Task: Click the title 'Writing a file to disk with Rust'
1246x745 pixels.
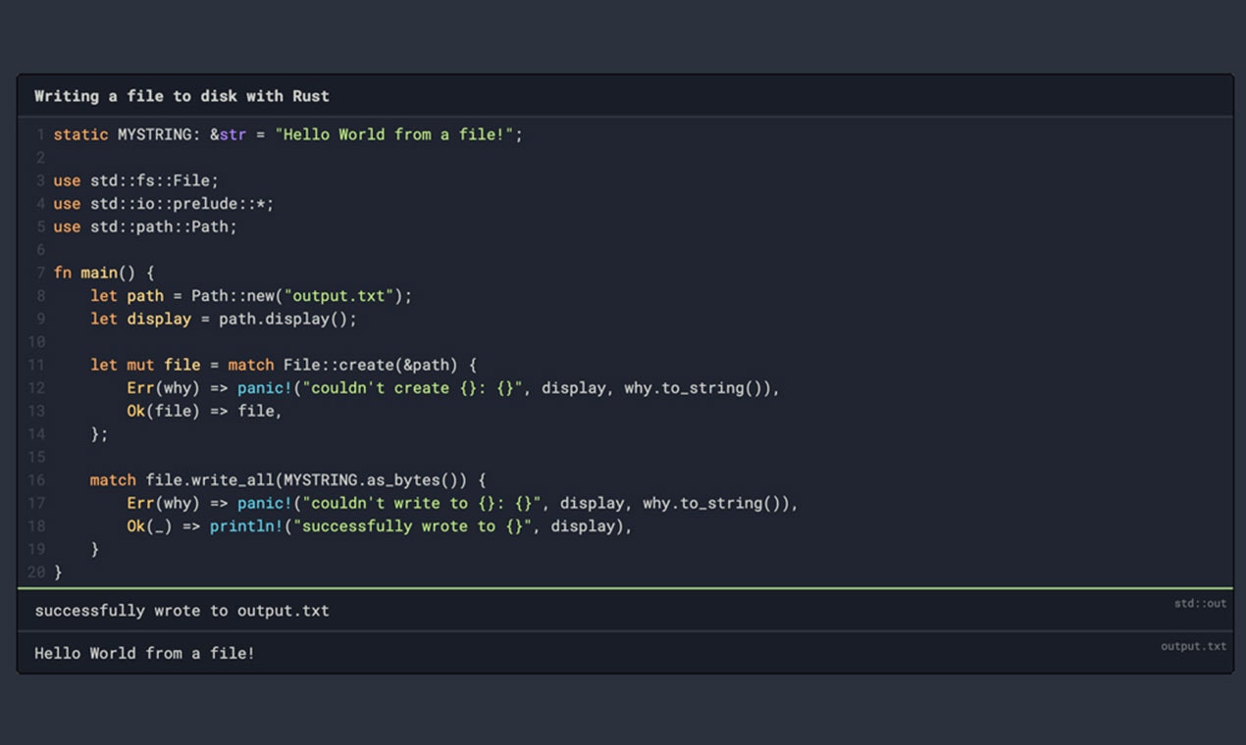Action: coord(182,96)
